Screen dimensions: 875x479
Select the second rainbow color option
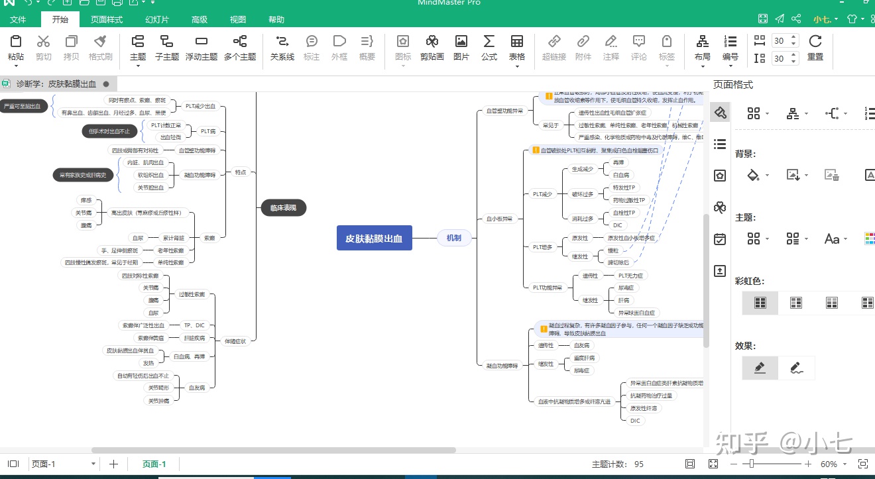click(x=795, y=303)
